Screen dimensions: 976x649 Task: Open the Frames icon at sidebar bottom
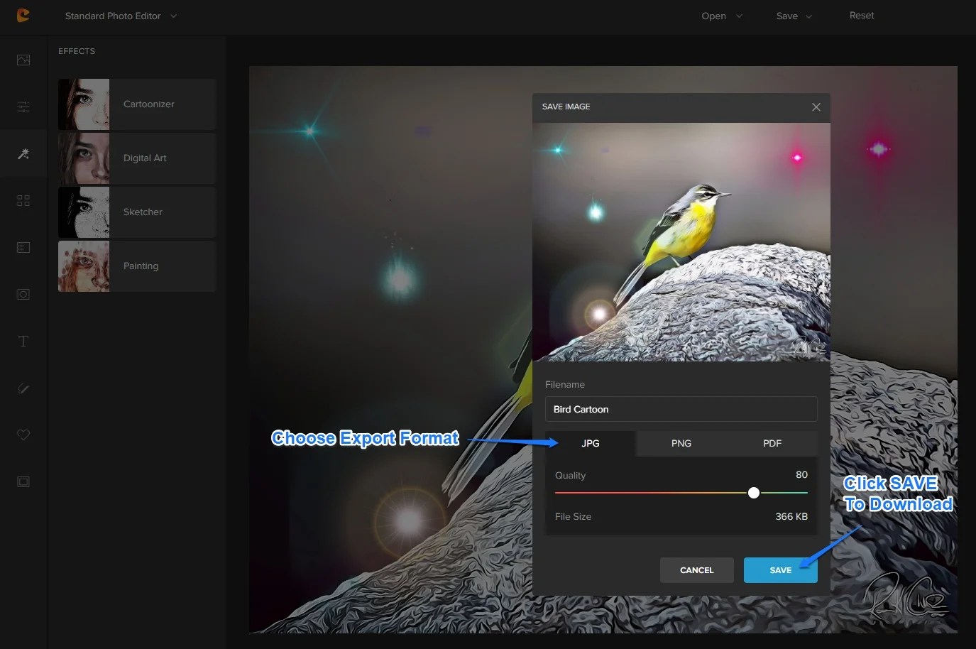click(x=23, y=481)
